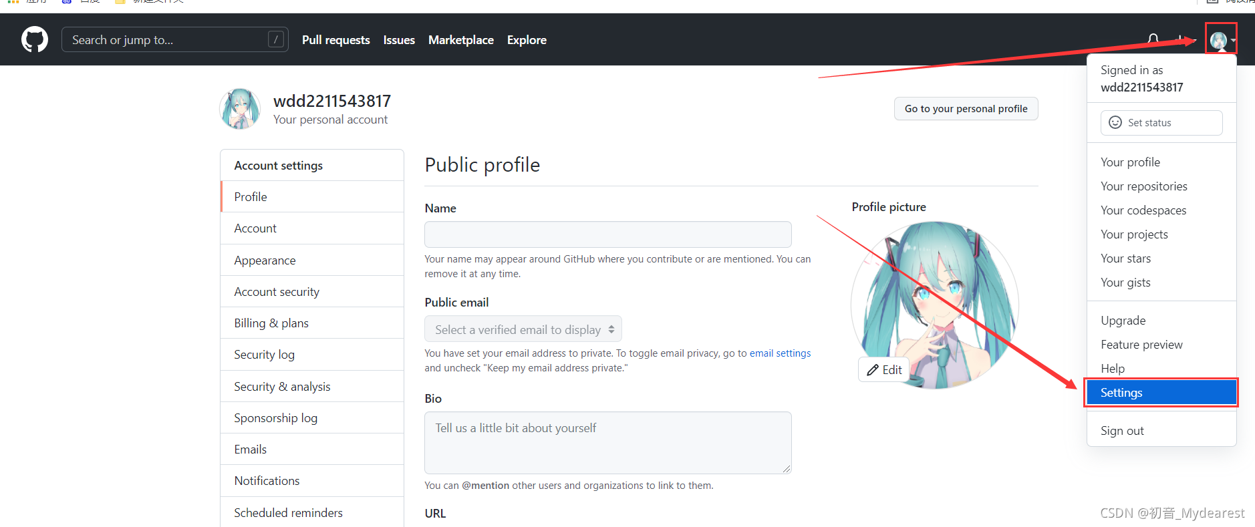Click the username wdd2211543817 heading
Screen dimensions: 1255x527
(332, 101)
